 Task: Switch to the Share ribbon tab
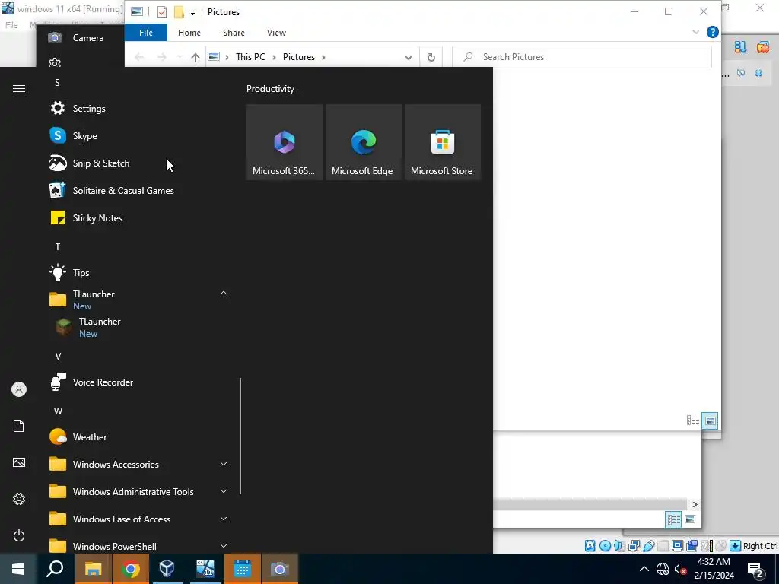(x=234, y=33)
